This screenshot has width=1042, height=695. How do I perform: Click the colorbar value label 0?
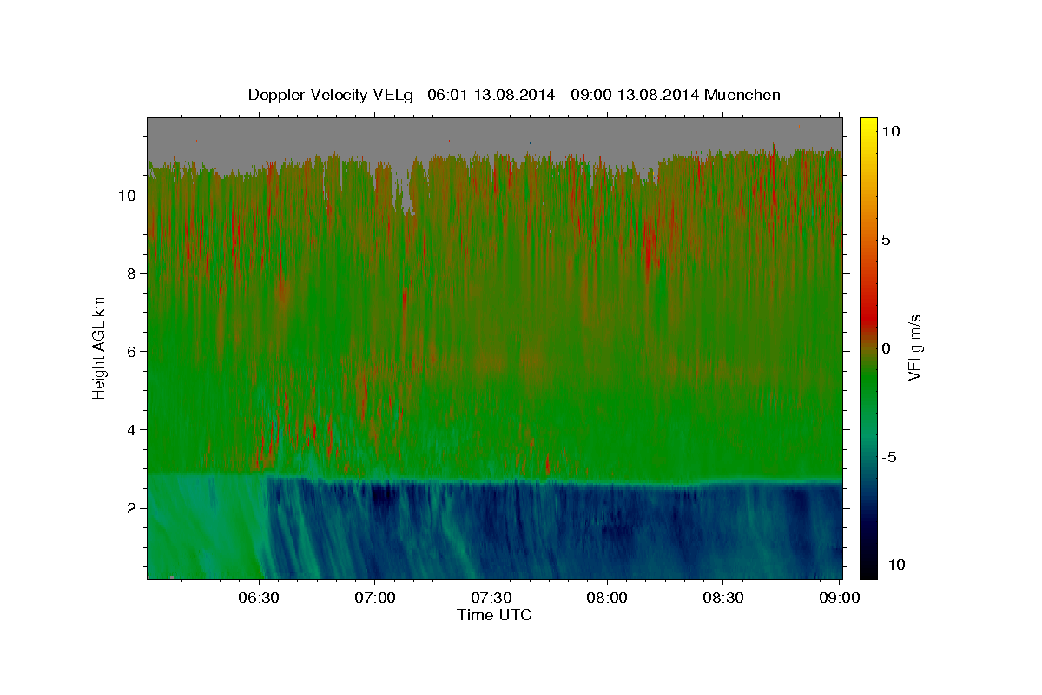(x=887, y=348)
